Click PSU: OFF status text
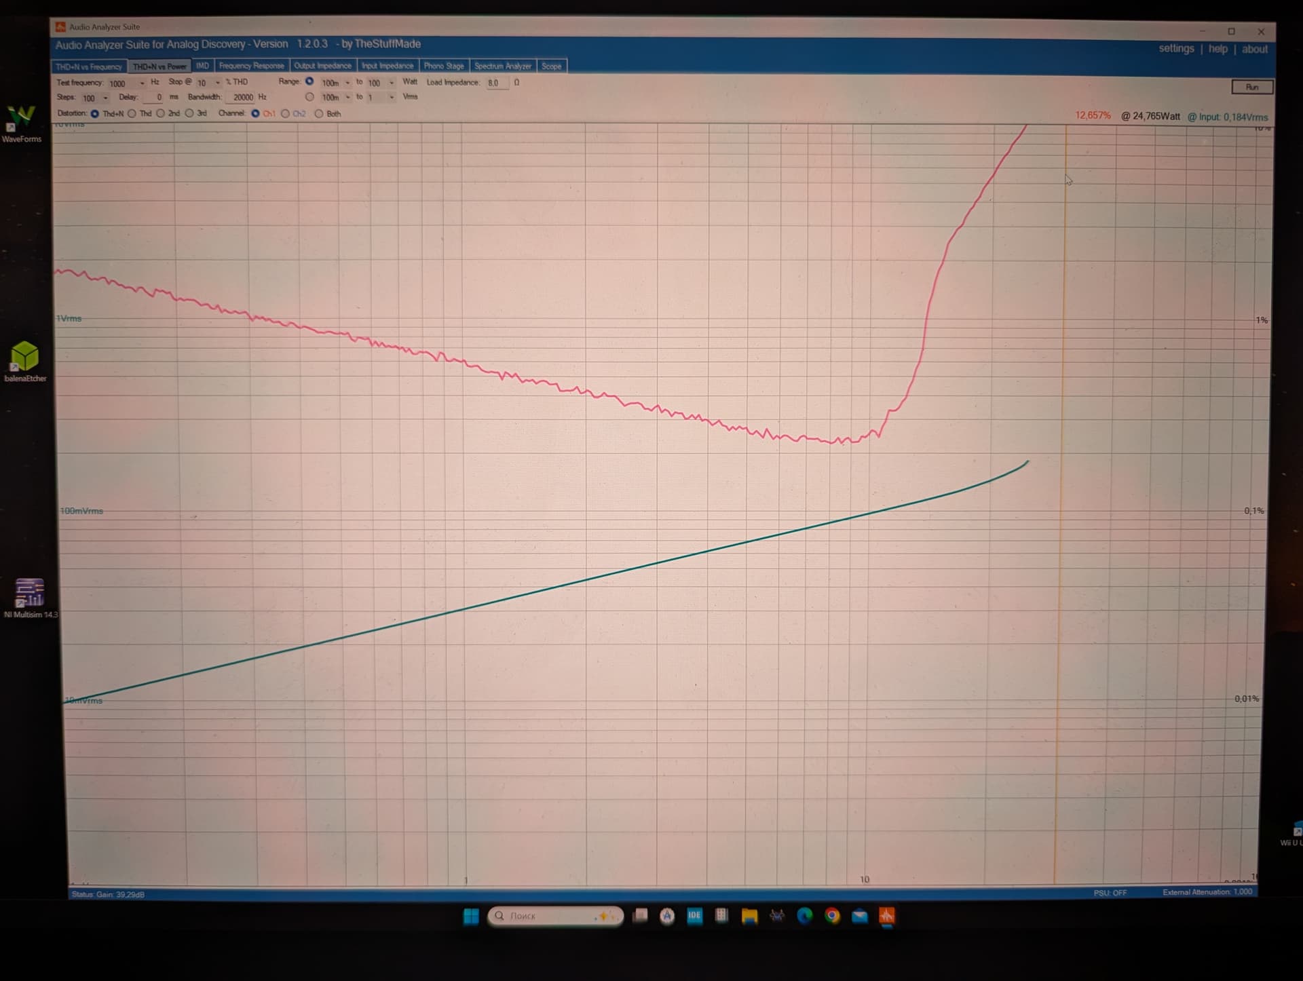 pyautogui.click(x=1110, y=893)
